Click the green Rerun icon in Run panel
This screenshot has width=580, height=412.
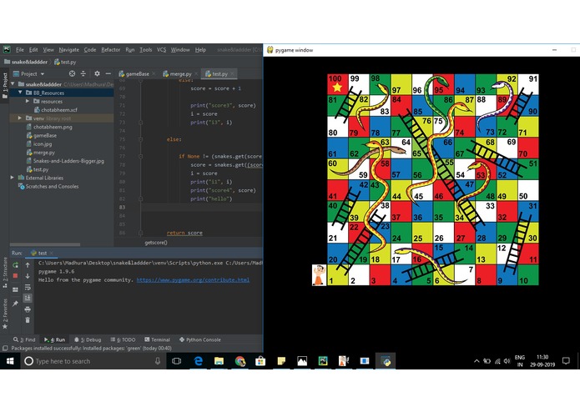(x=15, y=265)
